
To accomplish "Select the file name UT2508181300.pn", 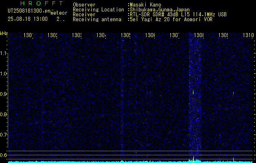I will tap(29, 11).
